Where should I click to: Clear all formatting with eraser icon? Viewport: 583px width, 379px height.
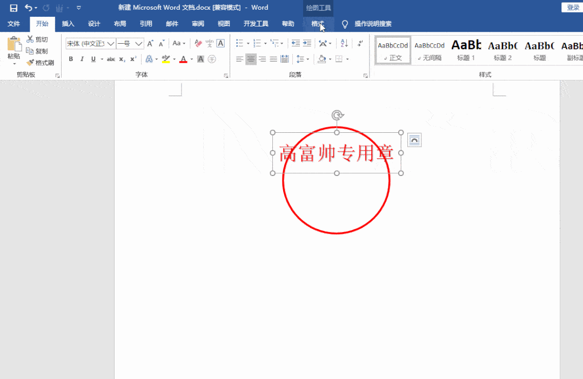coord(198,44)
